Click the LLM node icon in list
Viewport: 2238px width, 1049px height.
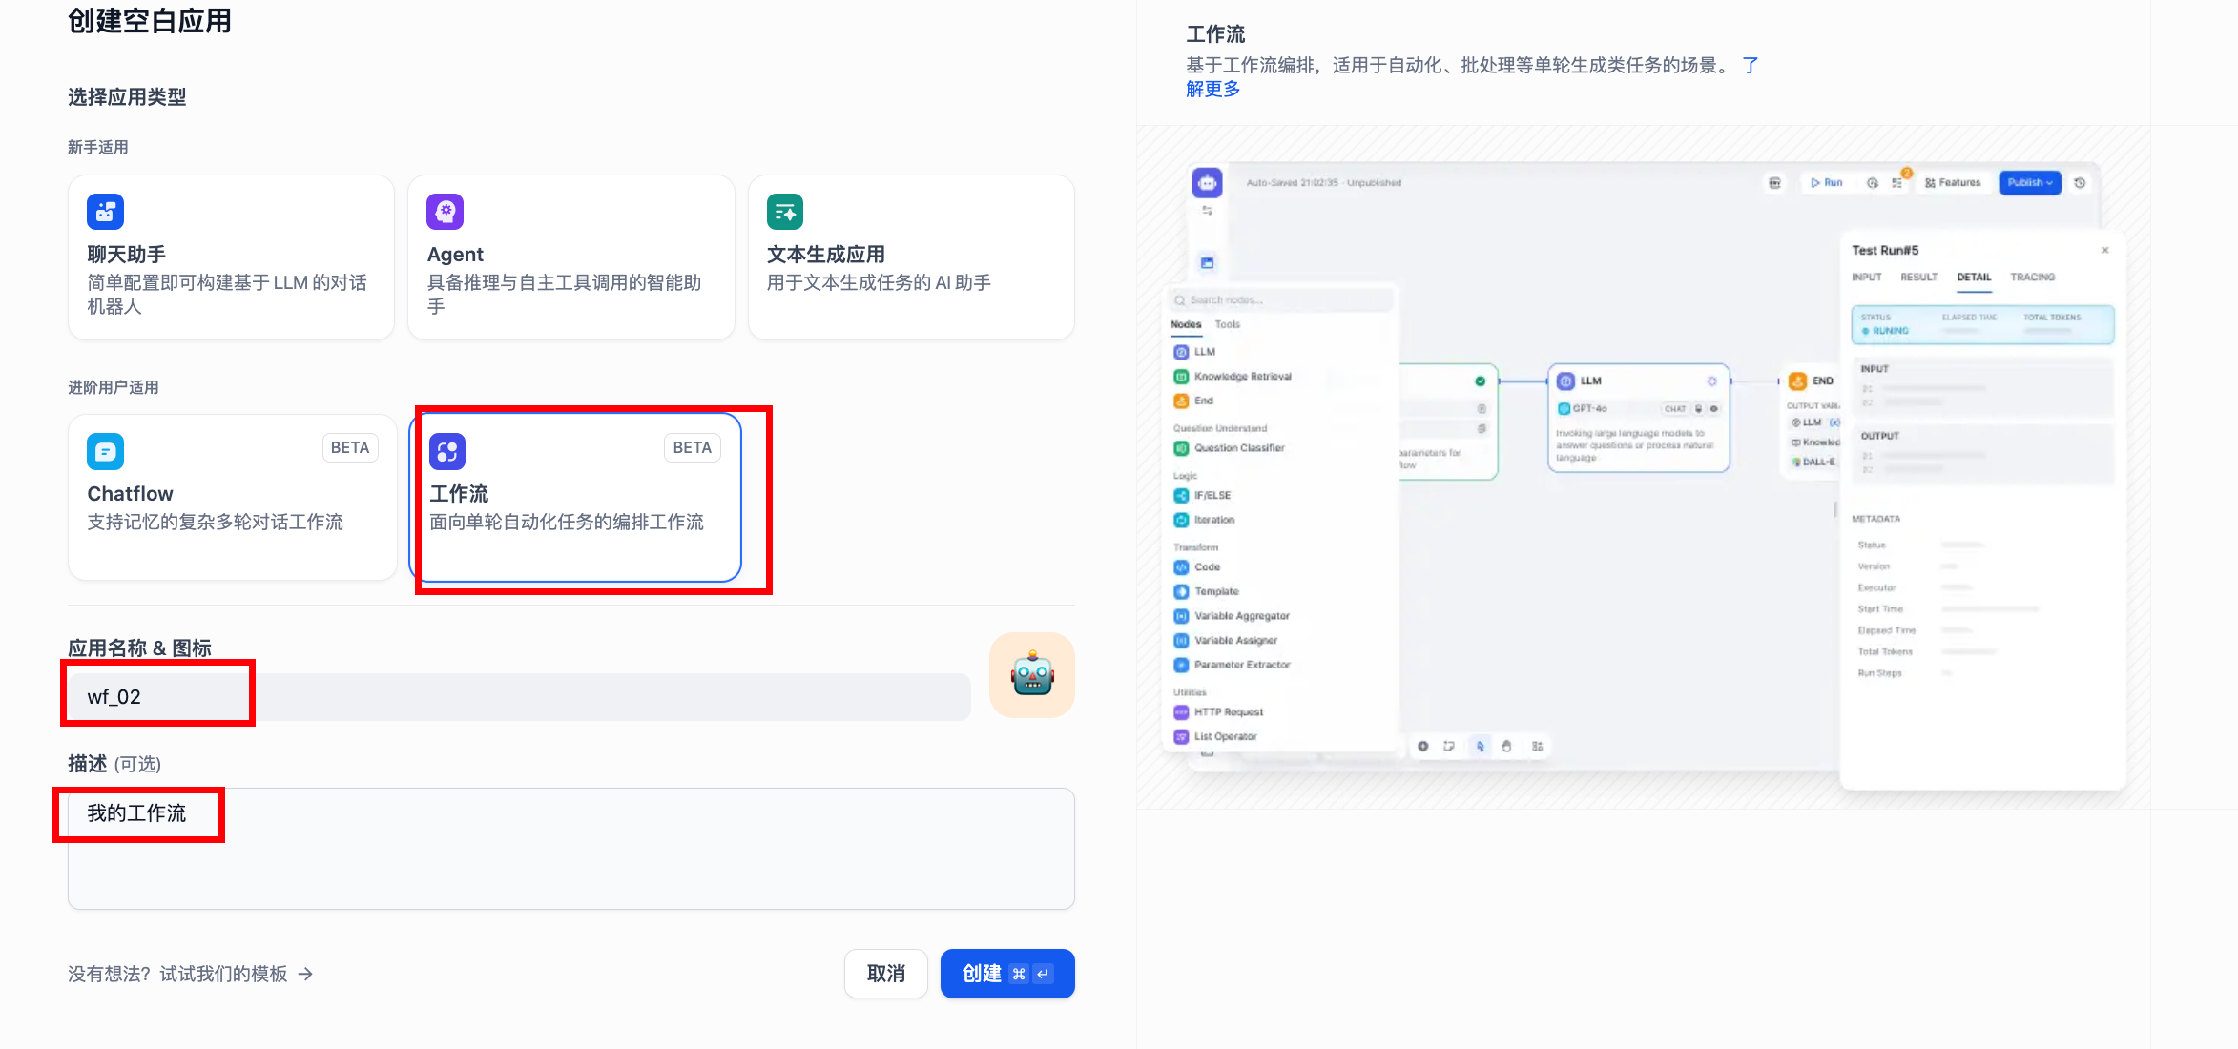1181,352
